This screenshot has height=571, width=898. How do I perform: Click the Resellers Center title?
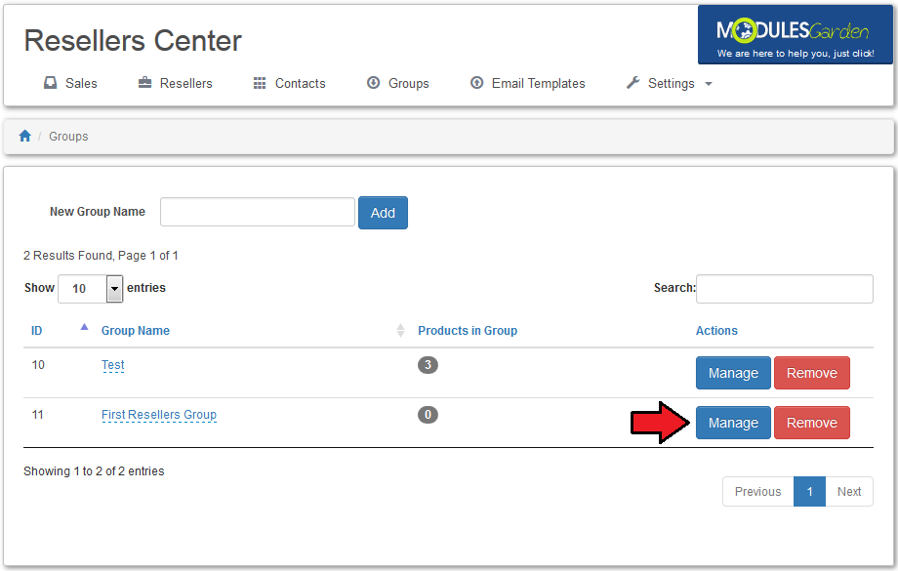[x=133, y=41]
